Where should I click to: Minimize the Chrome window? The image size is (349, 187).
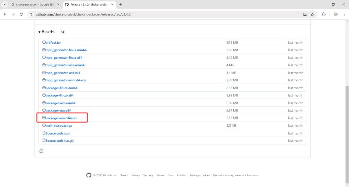pos(323,4)
